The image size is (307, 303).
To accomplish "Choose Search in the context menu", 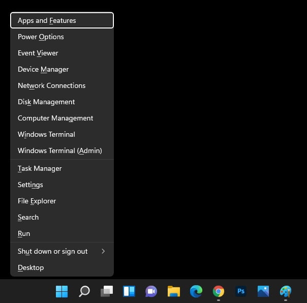I will (x=62, y=217).
